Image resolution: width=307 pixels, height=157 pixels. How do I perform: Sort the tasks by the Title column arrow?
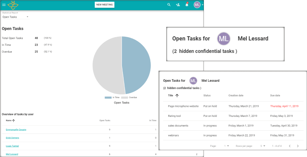point(177,95)
